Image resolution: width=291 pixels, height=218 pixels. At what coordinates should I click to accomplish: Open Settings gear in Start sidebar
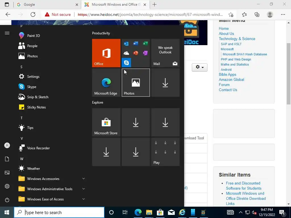pyautogui.click(x=7, y=186)
